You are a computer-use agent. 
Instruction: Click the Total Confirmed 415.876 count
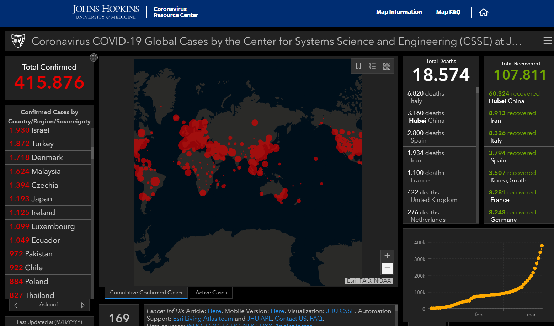[49, 82]
